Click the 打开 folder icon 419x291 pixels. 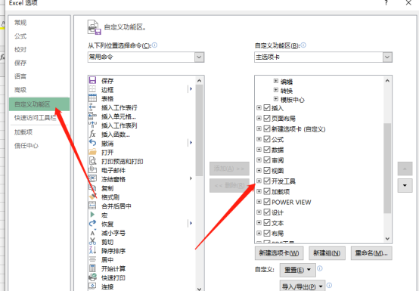pos(92,152)
